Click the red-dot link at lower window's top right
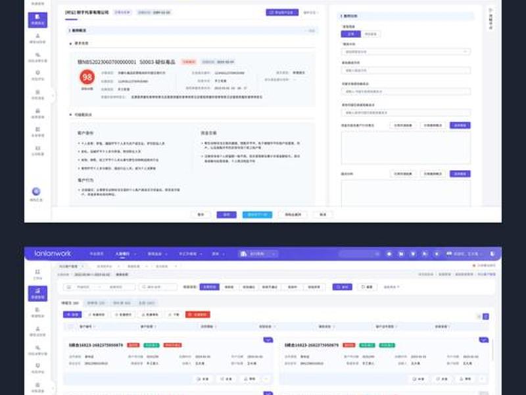 coord(484,266)
